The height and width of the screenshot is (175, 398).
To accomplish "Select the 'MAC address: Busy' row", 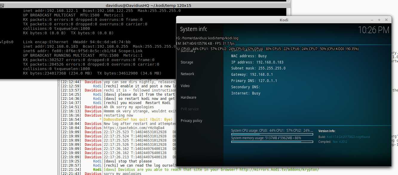I will 249,56.
